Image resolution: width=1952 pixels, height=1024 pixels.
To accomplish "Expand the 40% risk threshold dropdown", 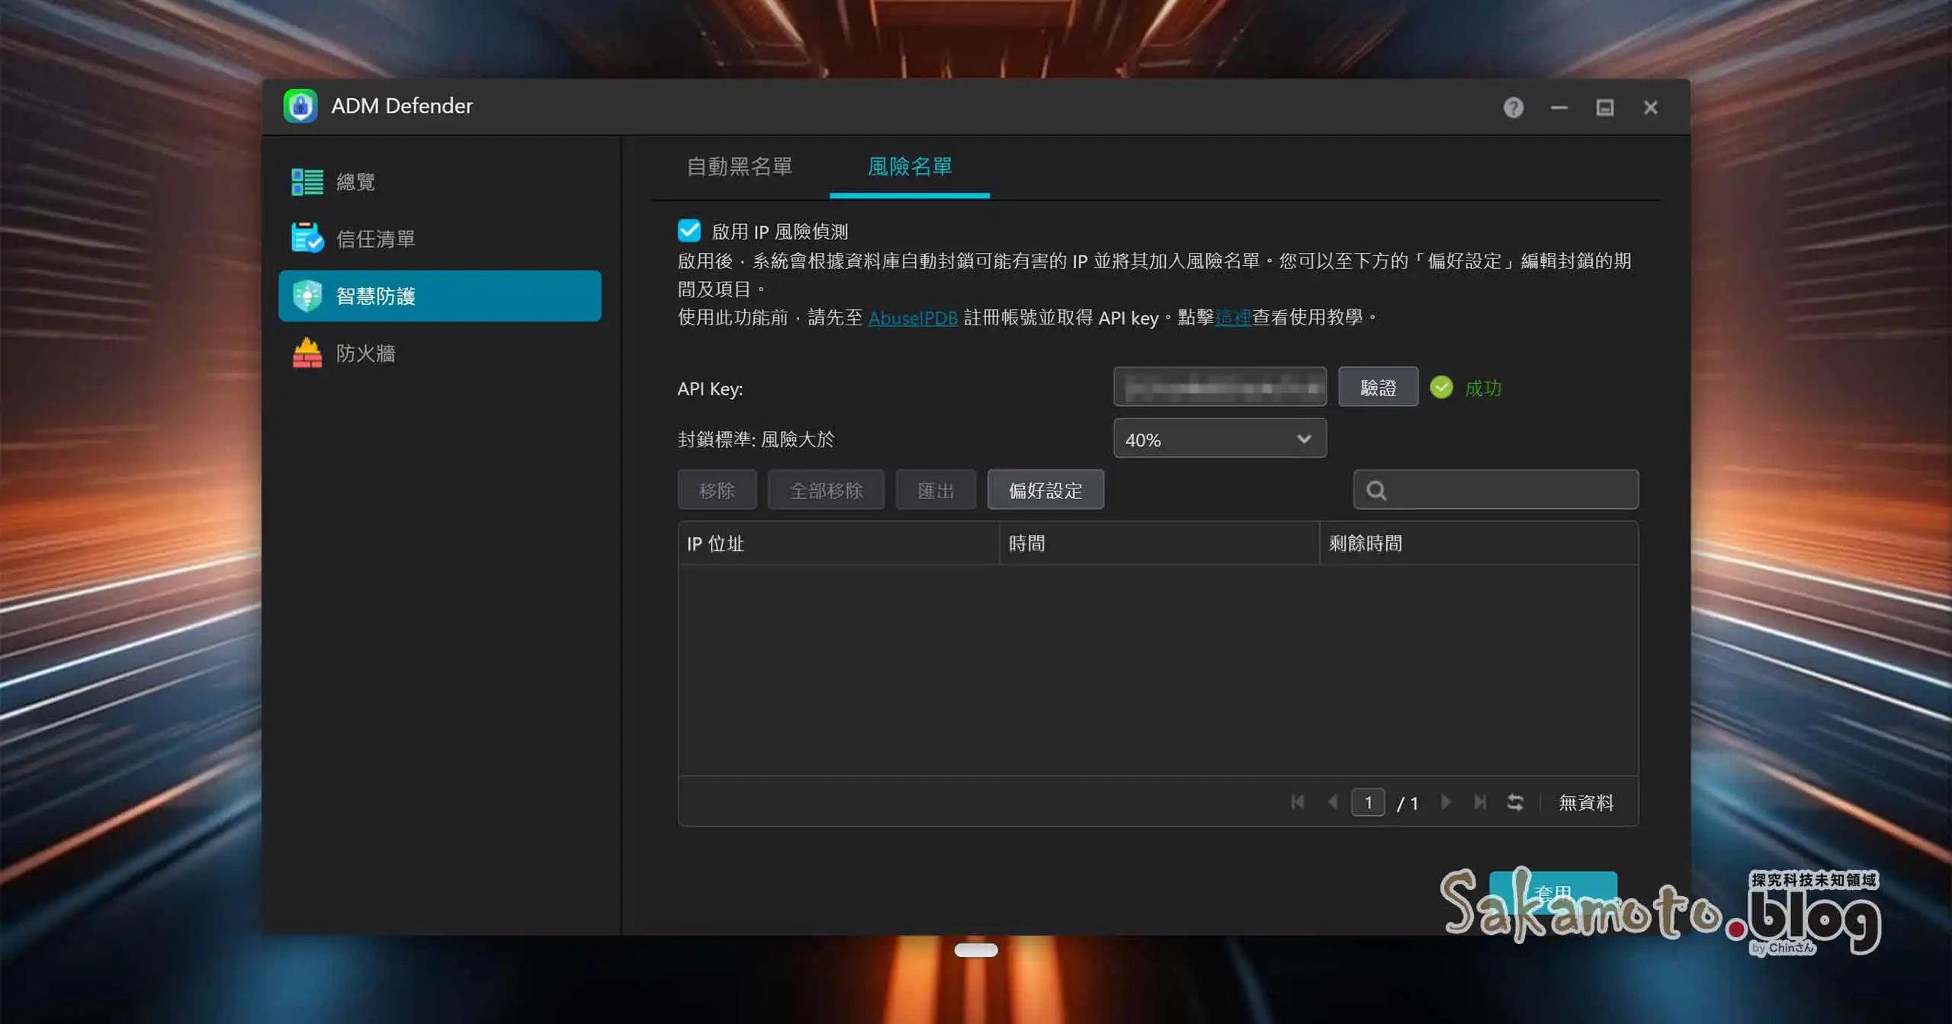I will [1219, 439].
